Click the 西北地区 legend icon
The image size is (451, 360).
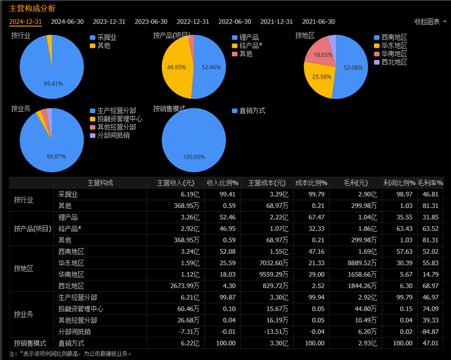pyautogui.click(x=377, y=62)
